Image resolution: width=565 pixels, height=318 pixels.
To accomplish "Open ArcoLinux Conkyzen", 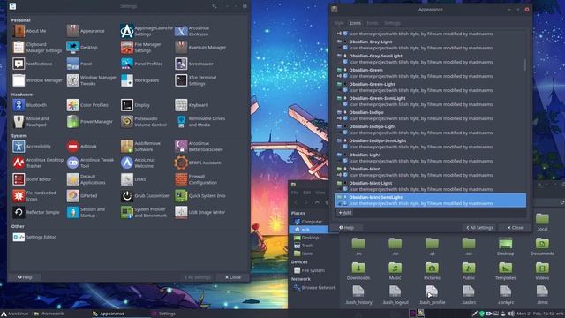I will [x=192, y=31].
